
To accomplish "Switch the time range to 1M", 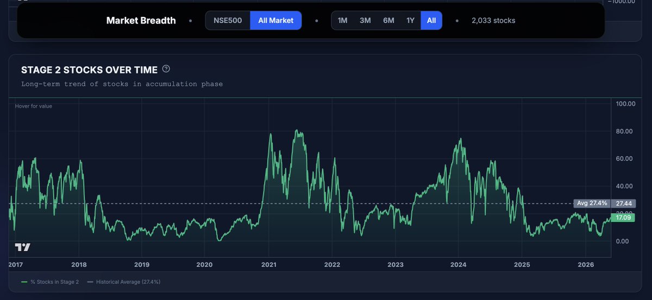I will 342,21.
